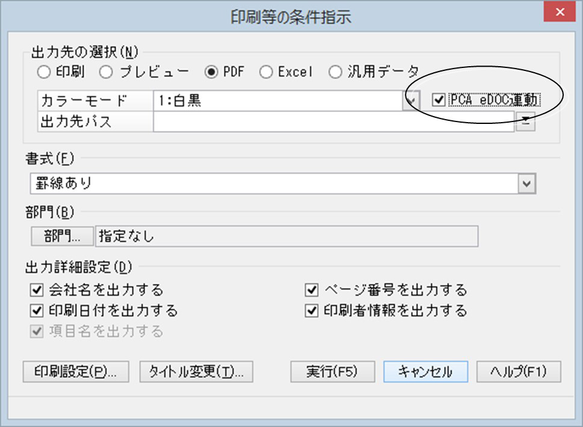The width and height of the screenshot is (583, 427).
Task: Close the 印刷等の条件指示 dialog
Action: coord(560,12)
